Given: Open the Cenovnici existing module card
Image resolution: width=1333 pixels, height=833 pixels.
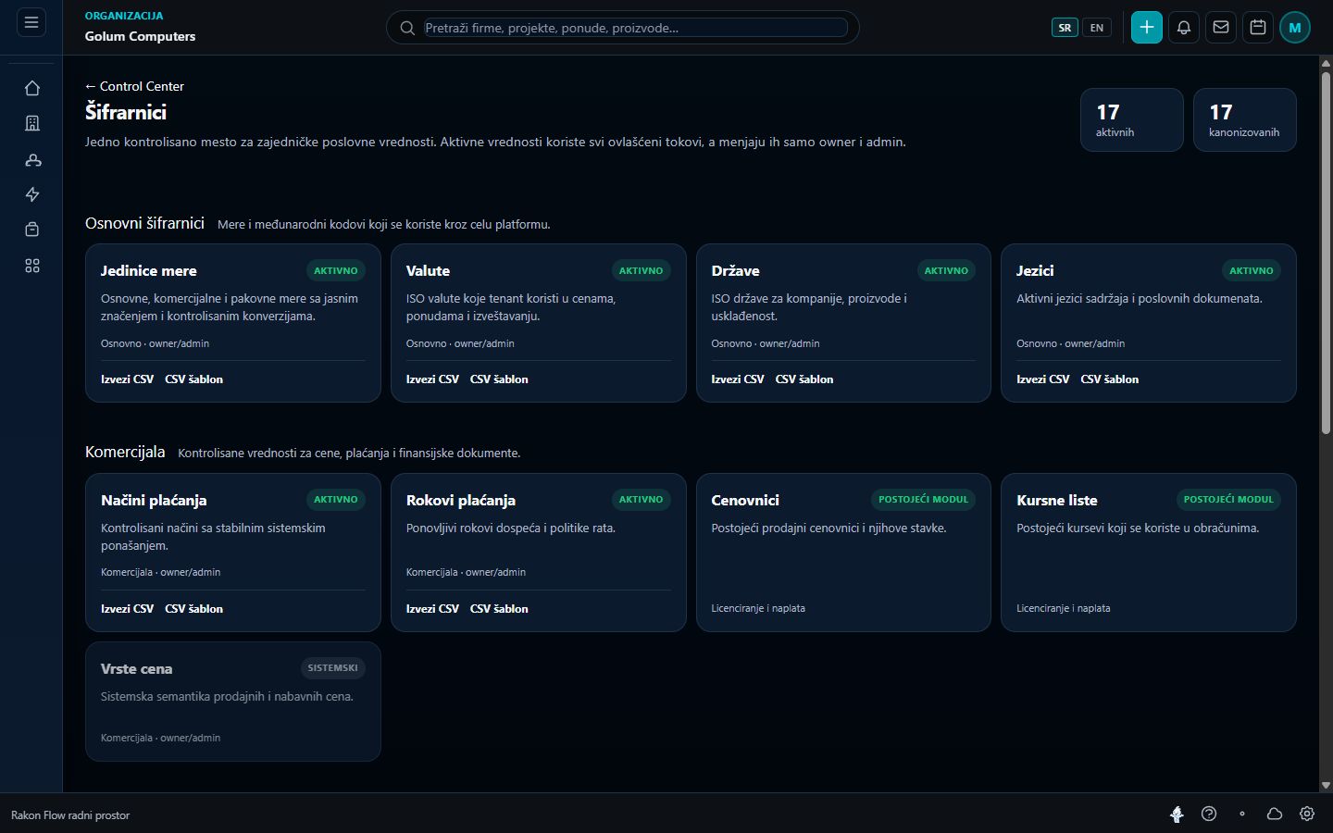Looking at the screenshot, I should pyautogui.click(x=843, y=553).
